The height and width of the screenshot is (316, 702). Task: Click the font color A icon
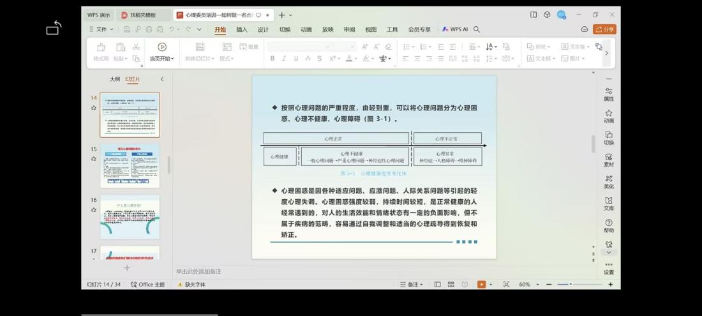tap(349, 58)
